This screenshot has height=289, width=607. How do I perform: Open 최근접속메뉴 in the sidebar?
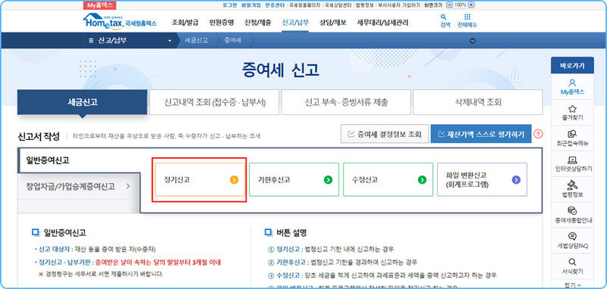click(x=572, y=138)
